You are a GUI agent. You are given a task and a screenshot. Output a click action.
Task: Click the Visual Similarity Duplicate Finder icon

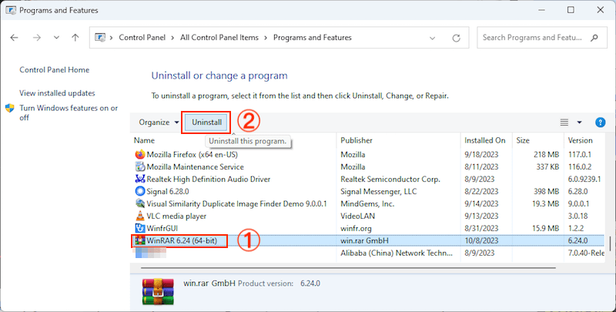[x=140, y=203]
